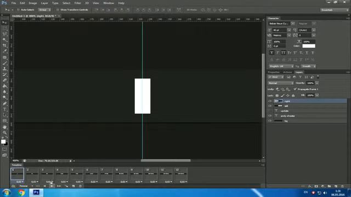
Task: Select the Zoom tool in toolbox
Action: click(4, 132)
